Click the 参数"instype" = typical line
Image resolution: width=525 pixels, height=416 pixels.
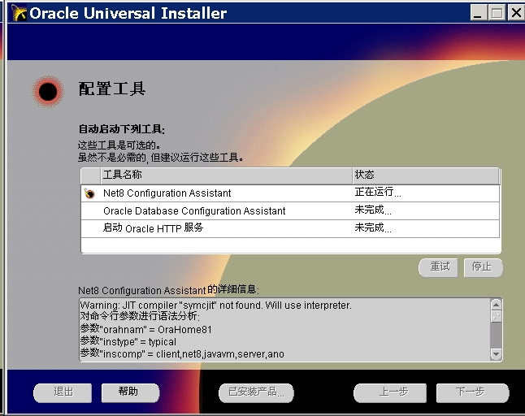pyautogui.click(x=128, y=341)
